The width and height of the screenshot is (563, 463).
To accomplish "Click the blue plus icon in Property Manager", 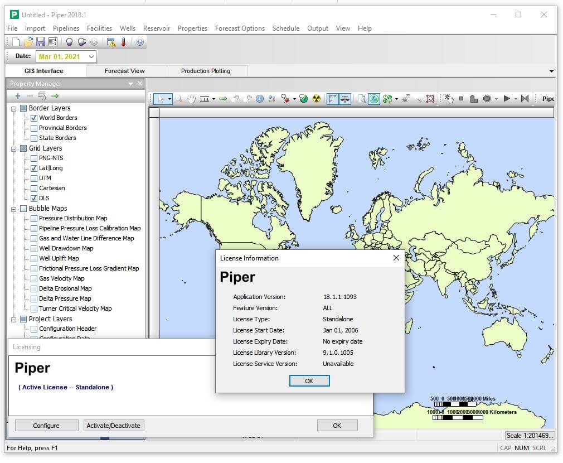I will coord(18,96).
